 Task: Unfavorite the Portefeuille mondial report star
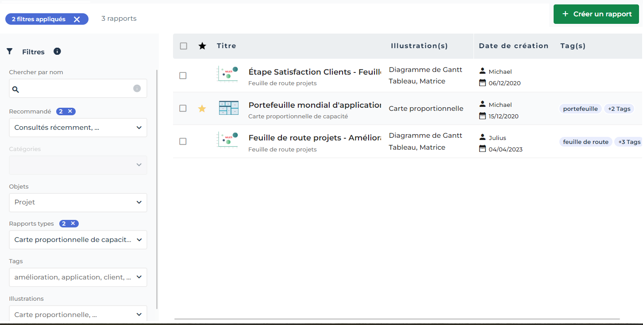[202, 109]
